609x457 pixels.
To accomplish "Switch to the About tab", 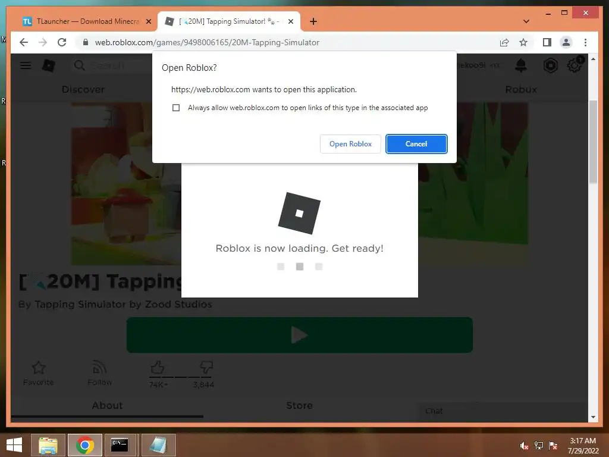I will [x=107, y=405].
